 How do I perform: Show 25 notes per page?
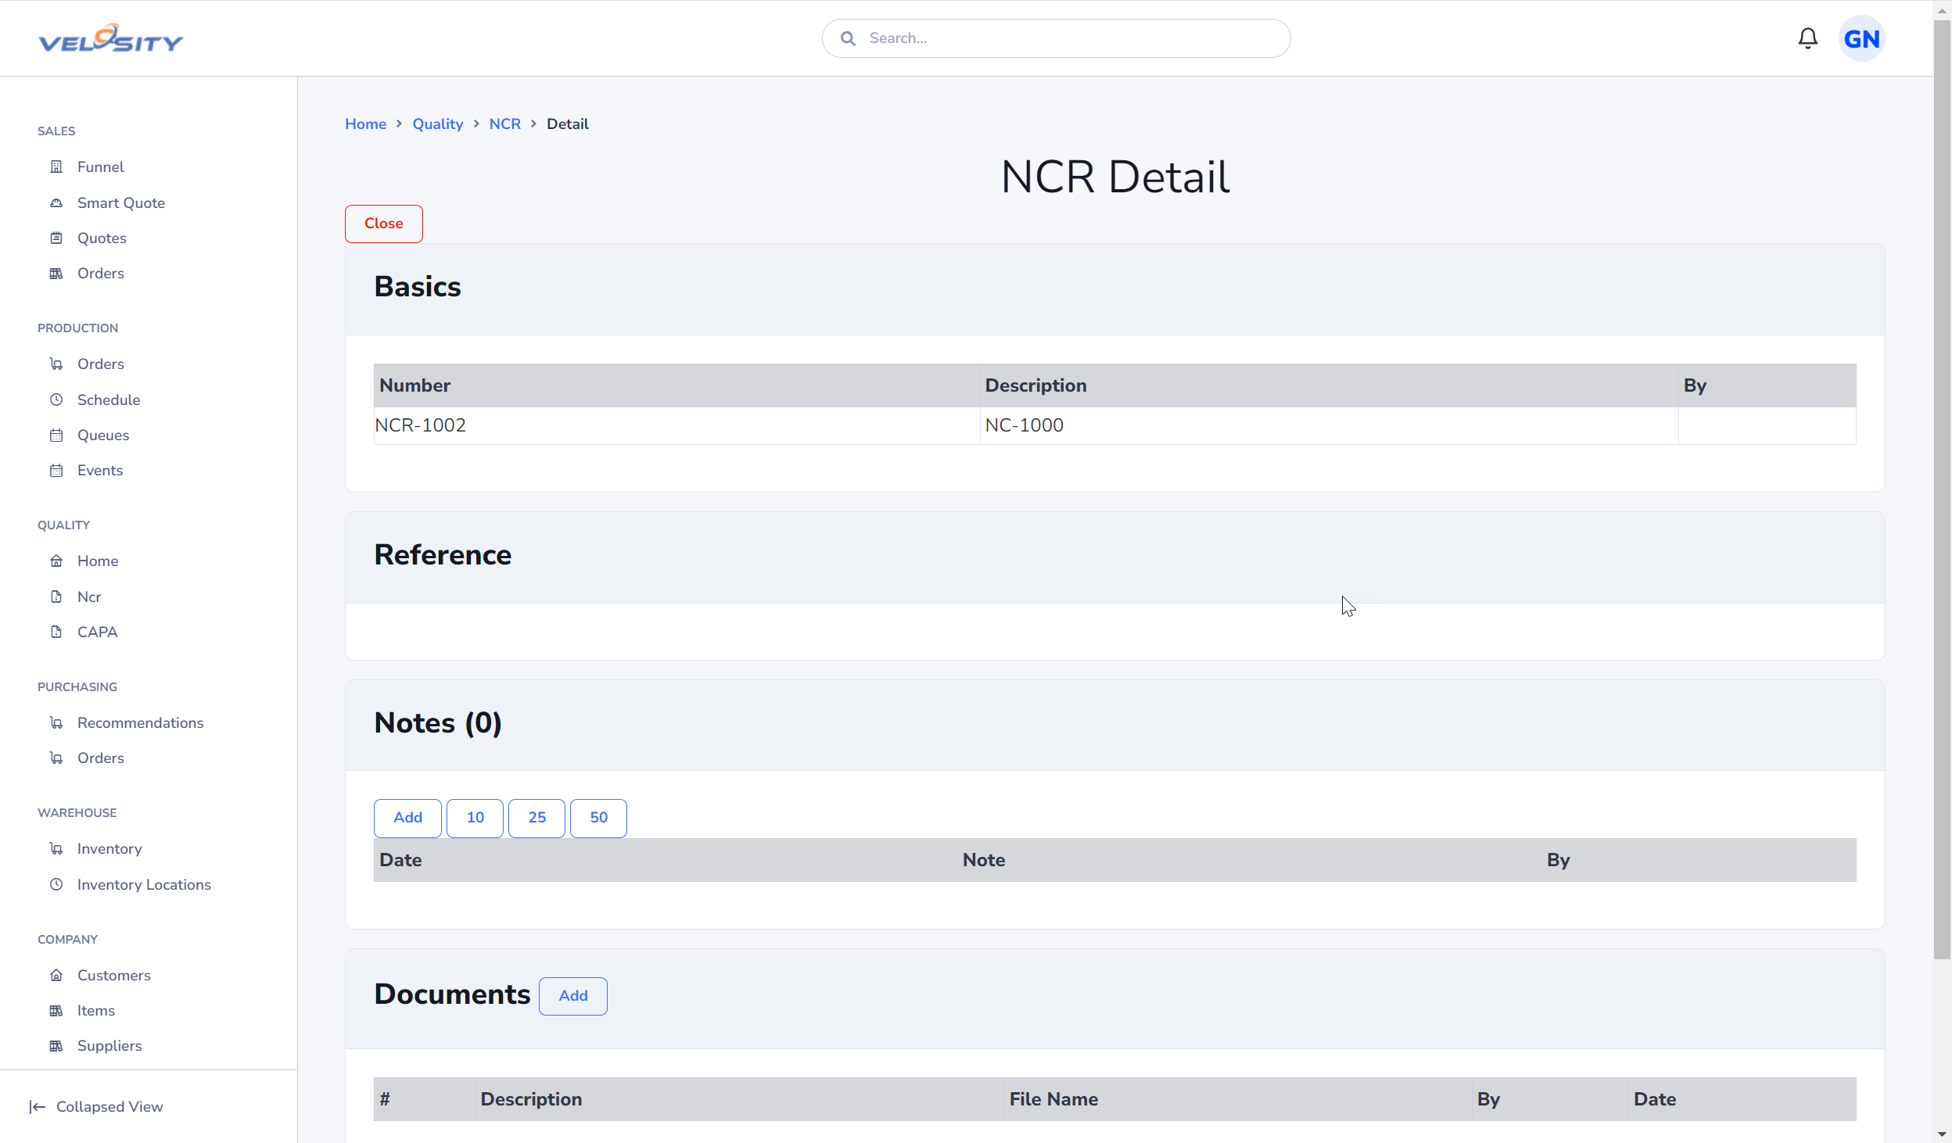(x=536, y=818)
